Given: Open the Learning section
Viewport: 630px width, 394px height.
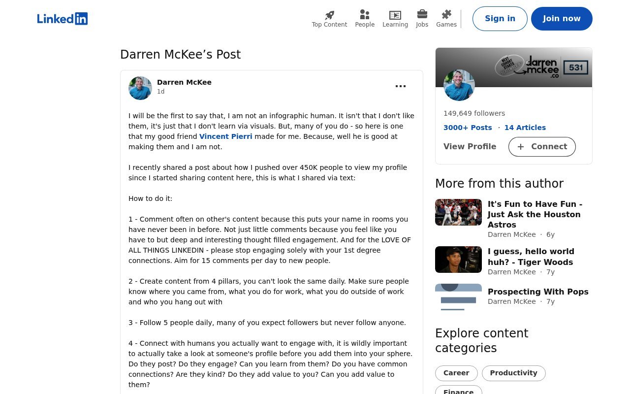Looking at the screenshot, I should coord(395,19).
